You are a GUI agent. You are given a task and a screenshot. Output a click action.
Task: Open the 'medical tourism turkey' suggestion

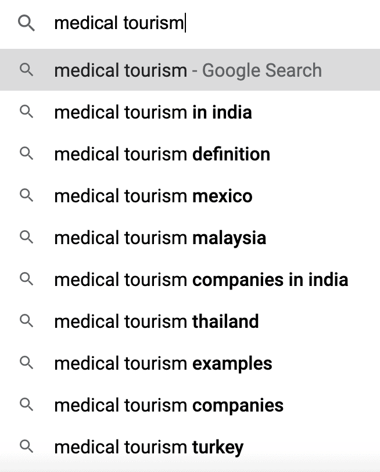pyautogui.click(x=148, y=447)
